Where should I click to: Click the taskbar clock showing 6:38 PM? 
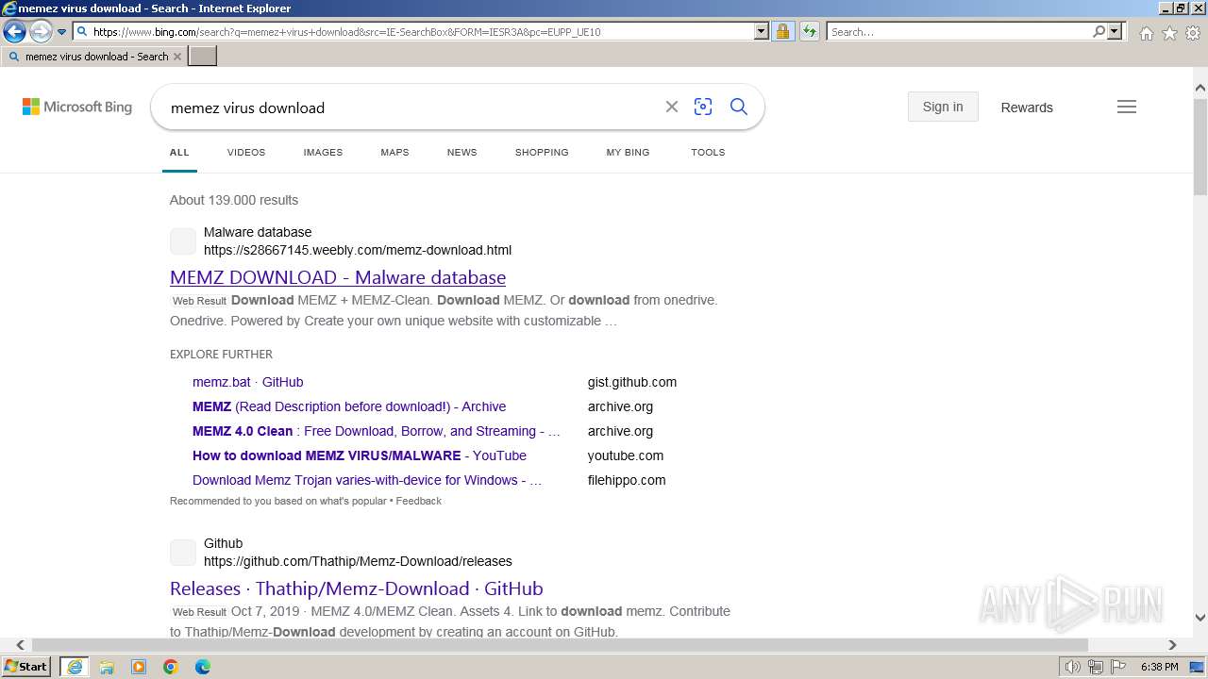pos(1159,667)
